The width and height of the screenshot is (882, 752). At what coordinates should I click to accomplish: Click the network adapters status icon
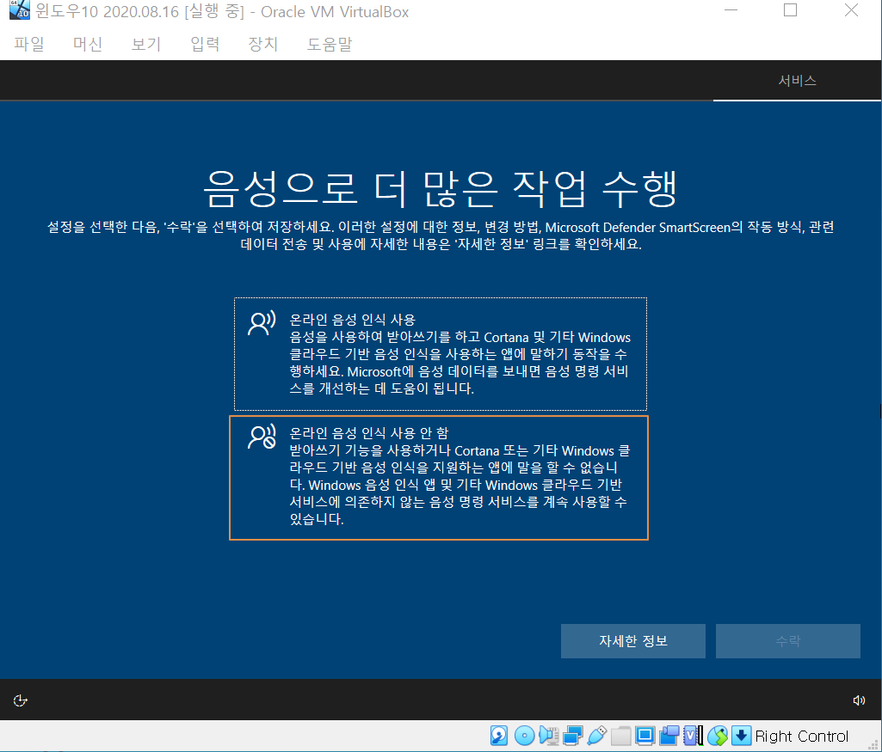pos(572,736)
